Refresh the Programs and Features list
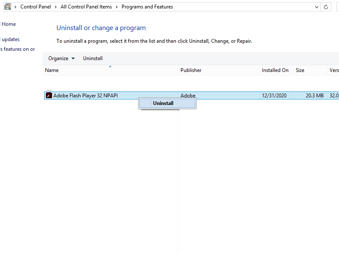This screenshot has height=254, width=339. (326, 7)
